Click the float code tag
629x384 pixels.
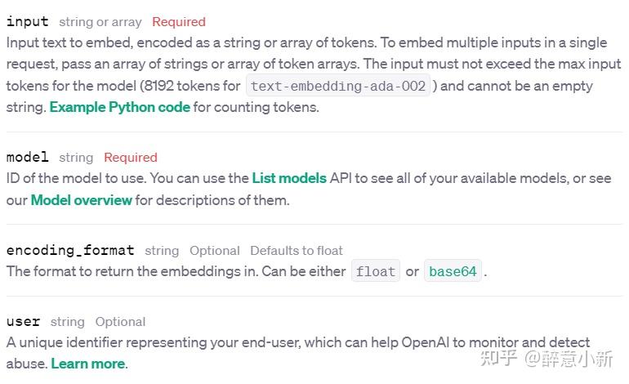tap(376, 271)
